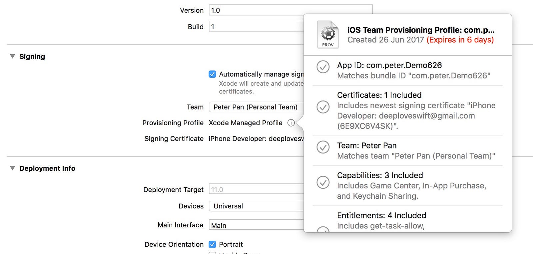Click the Build number input field

pyautogui.click(x=256, y=27)
